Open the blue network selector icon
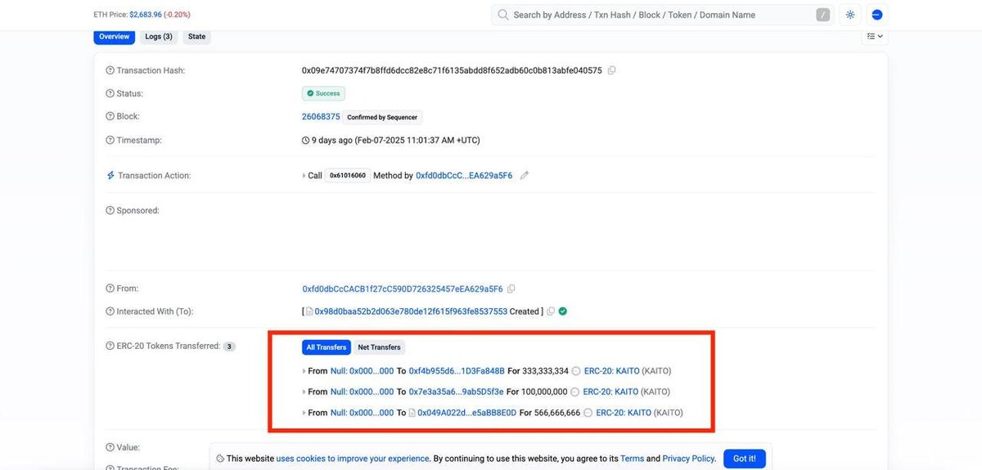The height and width of the screenshot is (470, 982). click(x=876, y=15)
